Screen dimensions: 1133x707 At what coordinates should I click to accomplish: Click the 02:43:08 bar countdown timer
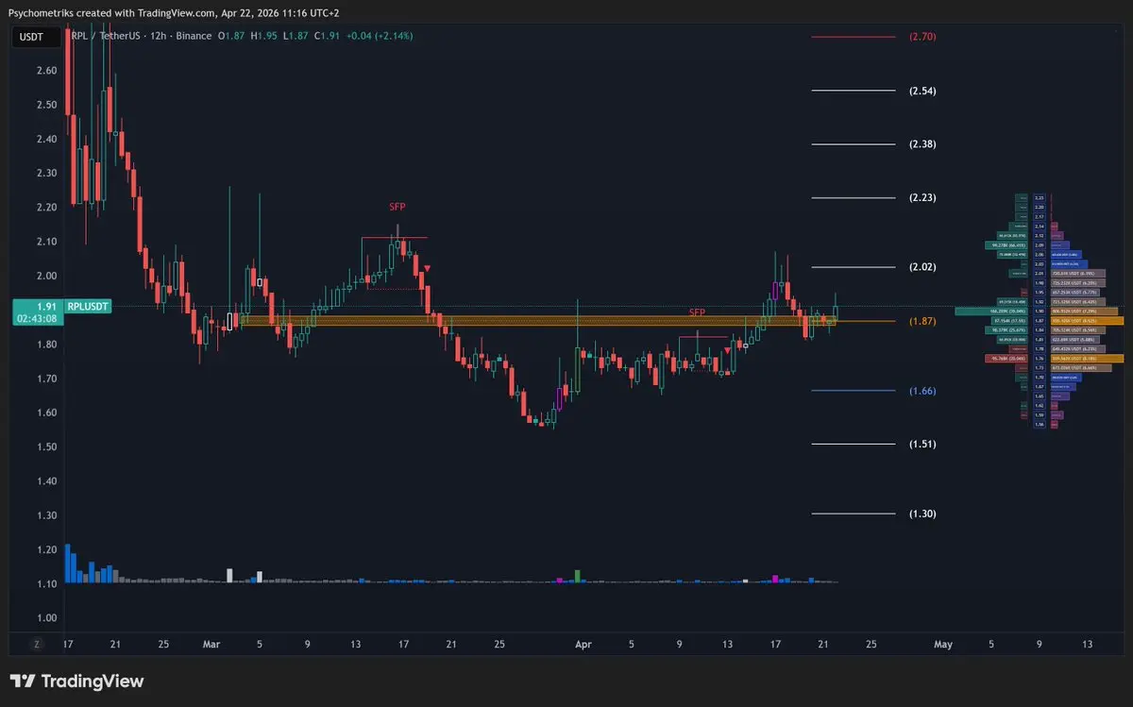point(36,319)
